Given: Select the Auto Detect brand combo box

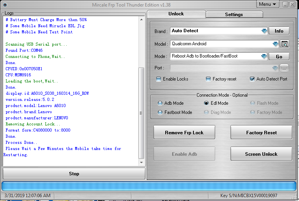Looking at the screenshot, I should tap(219, 31).
